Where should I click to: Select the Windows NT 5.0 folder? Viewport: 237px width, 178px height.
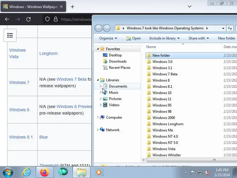[165, 143]
